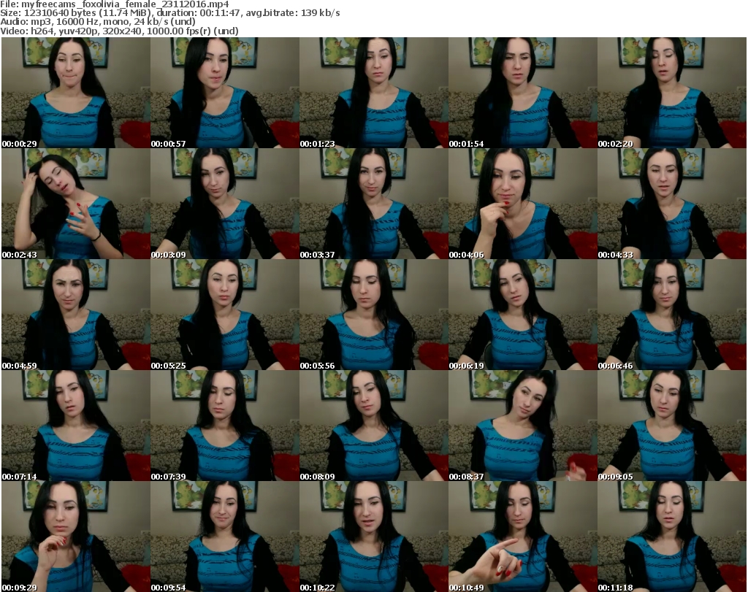The width and height of the screenshot is (748, 592).
Task: Click the frame stamped 00:06:19
Action: point(523,315)
